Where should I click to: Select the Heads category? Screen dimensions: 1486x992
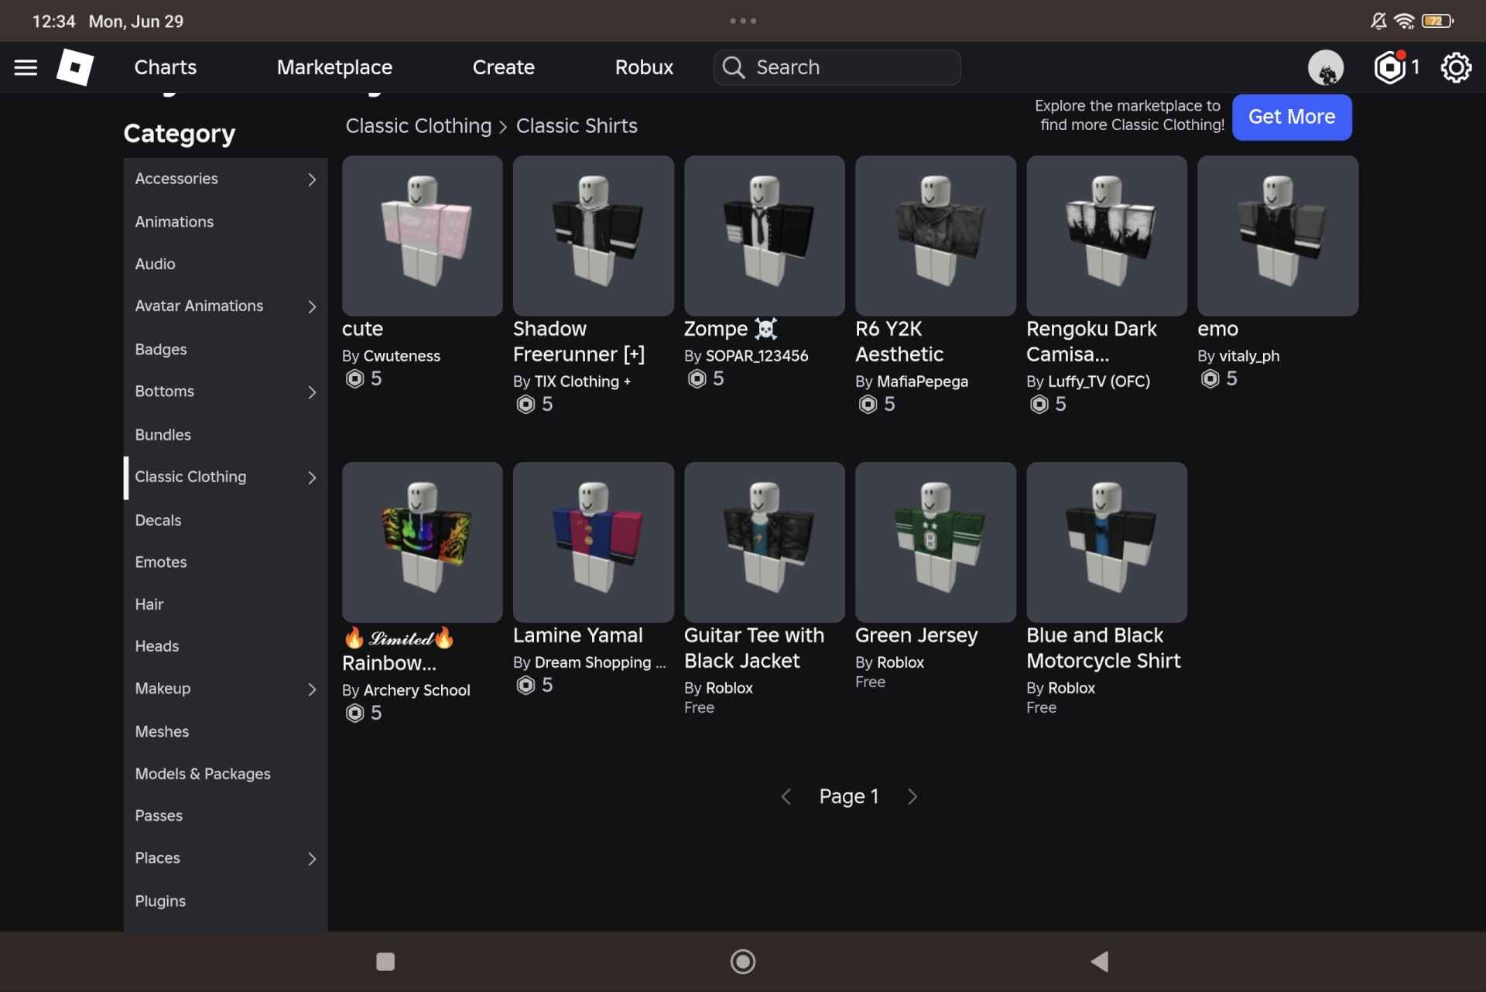tap(225, 646)
